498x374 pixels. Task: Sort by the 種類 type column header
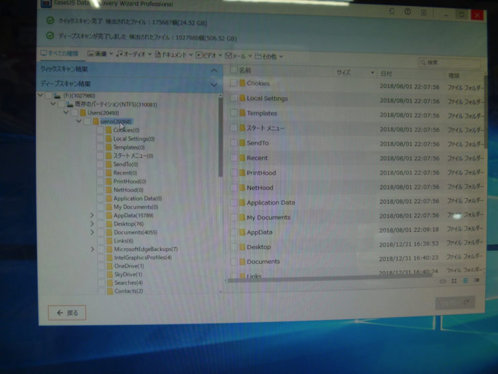click(454, 75)
